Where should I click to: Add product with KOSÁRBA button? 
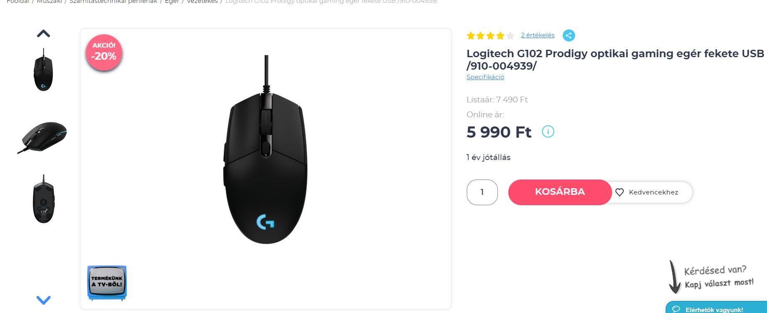[559, 192]
